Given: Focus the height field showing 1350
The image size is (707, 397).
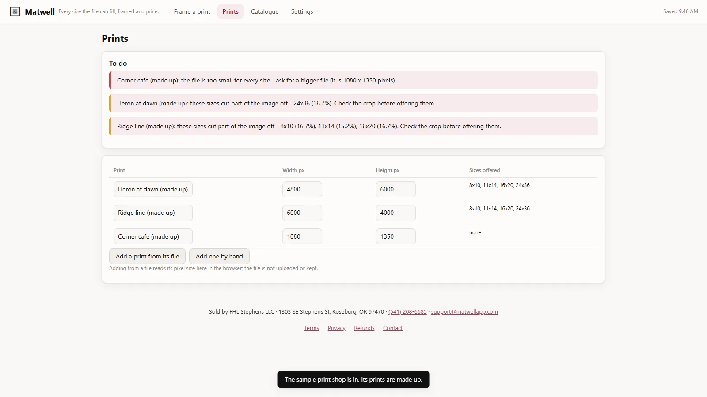Looking at the screenshot, I should [395, 236].
